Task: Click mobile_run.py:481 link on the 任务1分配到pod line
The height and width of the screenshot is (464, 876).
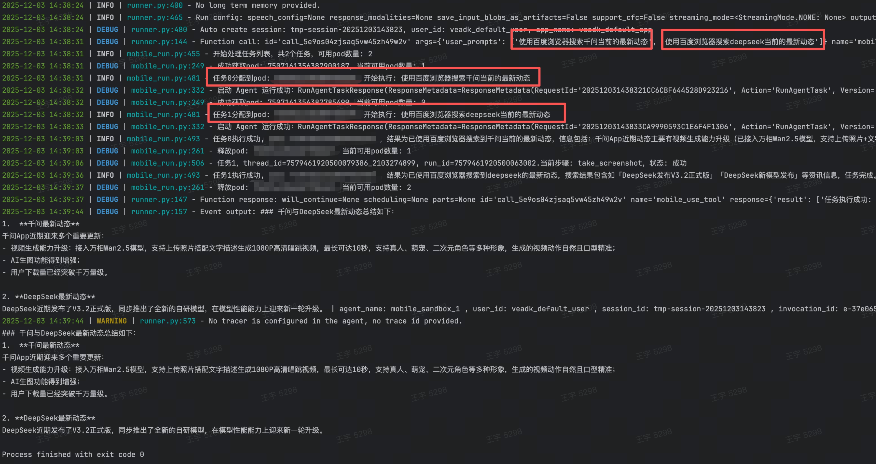Action: 164,115
